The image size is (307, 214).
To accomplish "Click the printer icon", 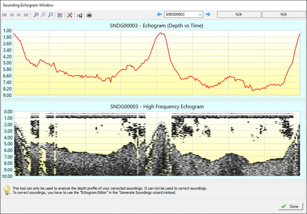I will pos(89,15).
